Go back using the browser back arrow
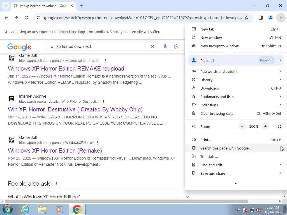This screenshot has height=215, width=287. click(x=6, y=18)
